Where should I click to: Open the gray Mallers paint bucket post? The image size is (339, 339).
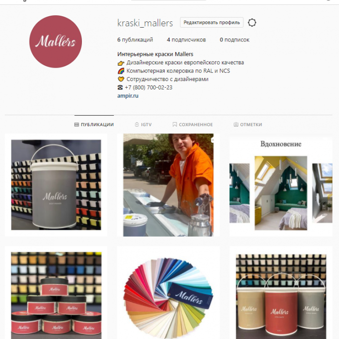pyautogui.click(x=56, y=185)
